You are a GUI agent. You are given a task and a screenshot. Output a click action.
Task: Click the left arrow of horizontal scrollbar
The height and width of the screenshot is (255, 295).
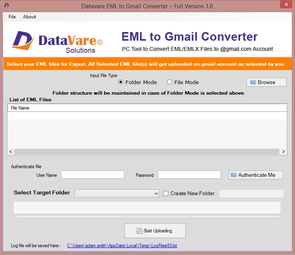pos(11,152)
